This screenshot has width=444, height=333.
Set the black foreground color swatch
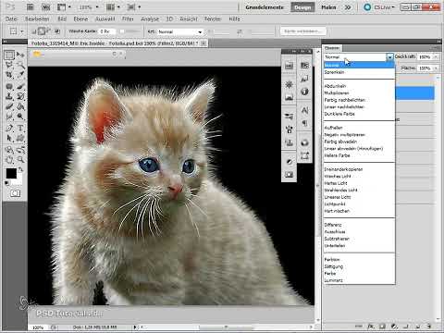[x=11, y=174]
